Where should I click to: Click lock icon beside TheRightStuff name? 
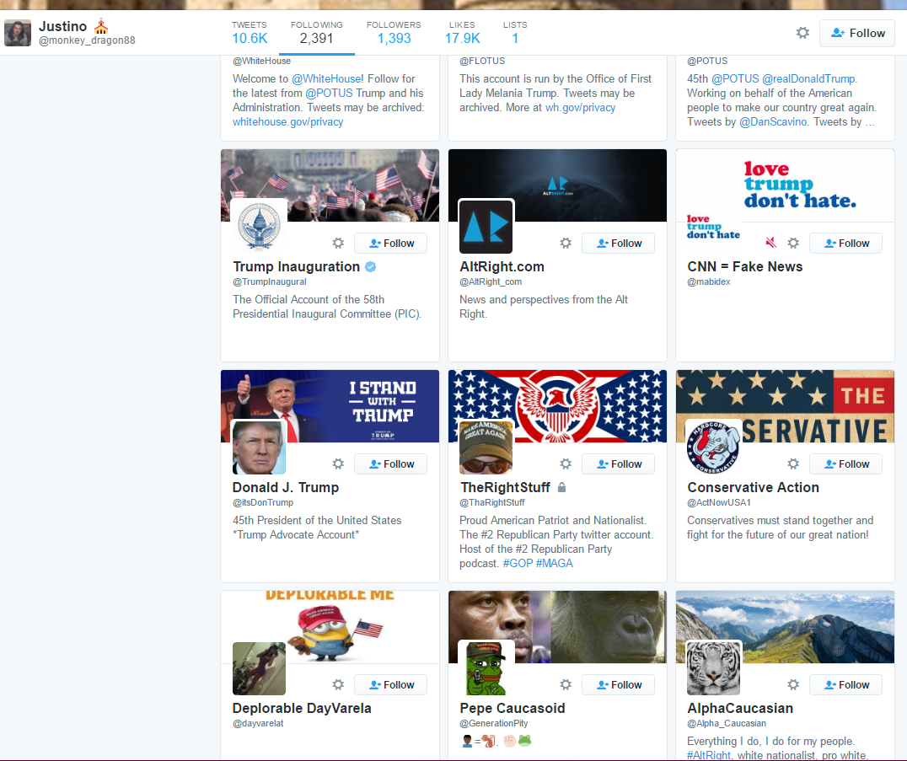click(x=561, y=487)
